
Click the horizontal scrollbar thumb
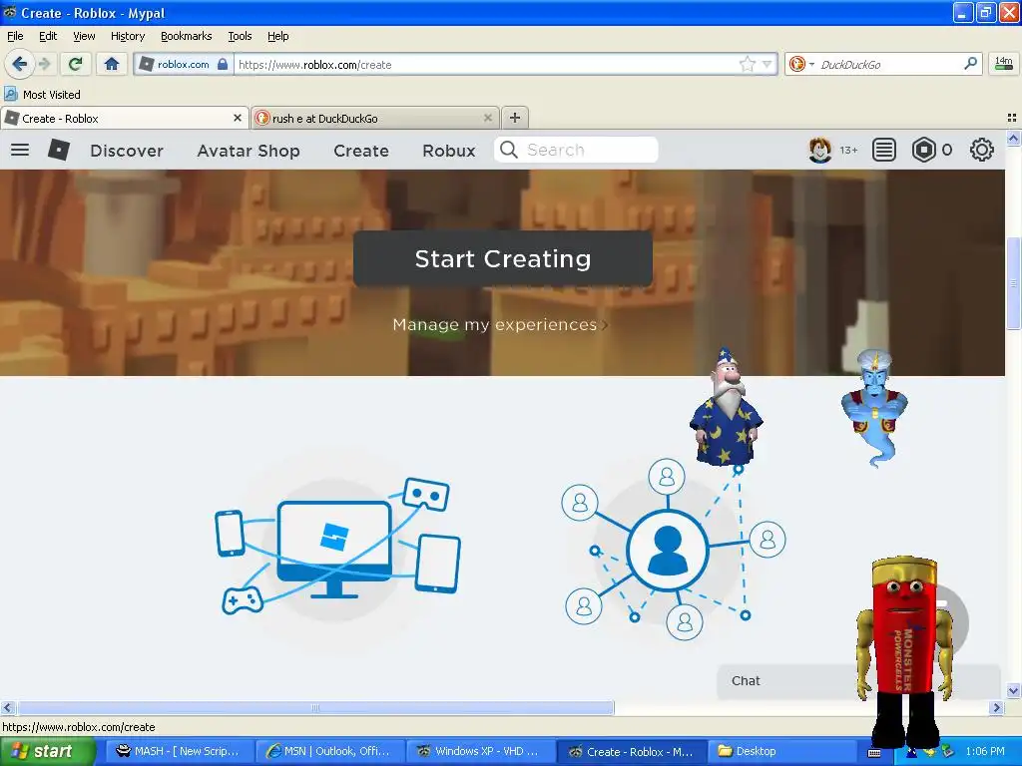click(x=315, y=707)
